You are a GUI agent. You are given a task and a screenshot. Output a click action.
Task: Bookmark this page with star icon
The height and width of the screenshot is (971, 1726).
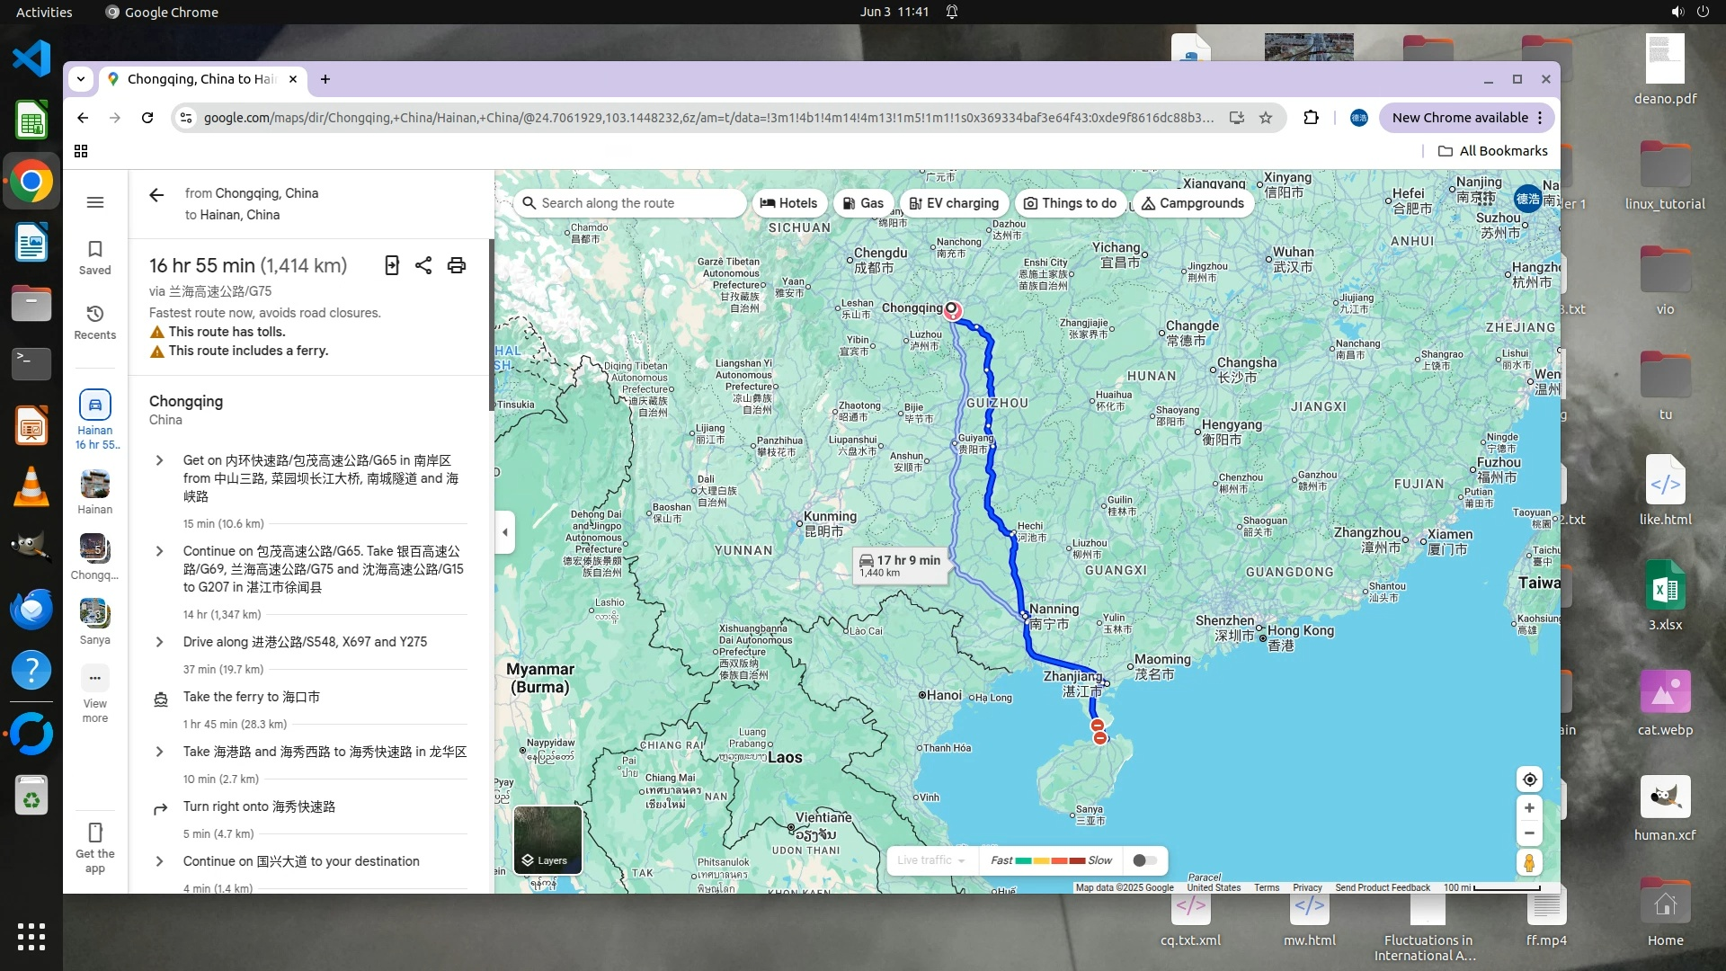1266,118
